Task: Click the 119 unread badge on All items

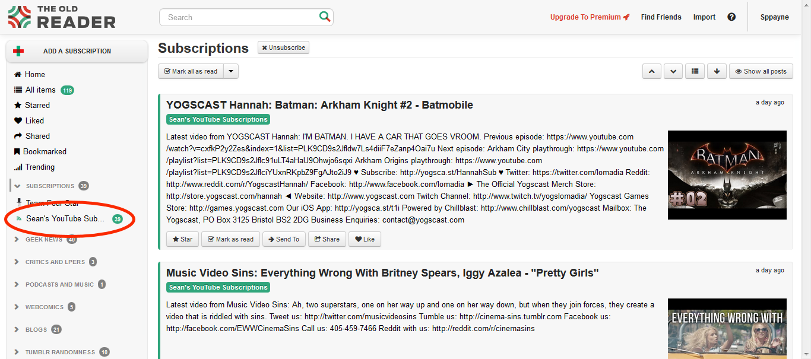Action: tap(67, 90)
